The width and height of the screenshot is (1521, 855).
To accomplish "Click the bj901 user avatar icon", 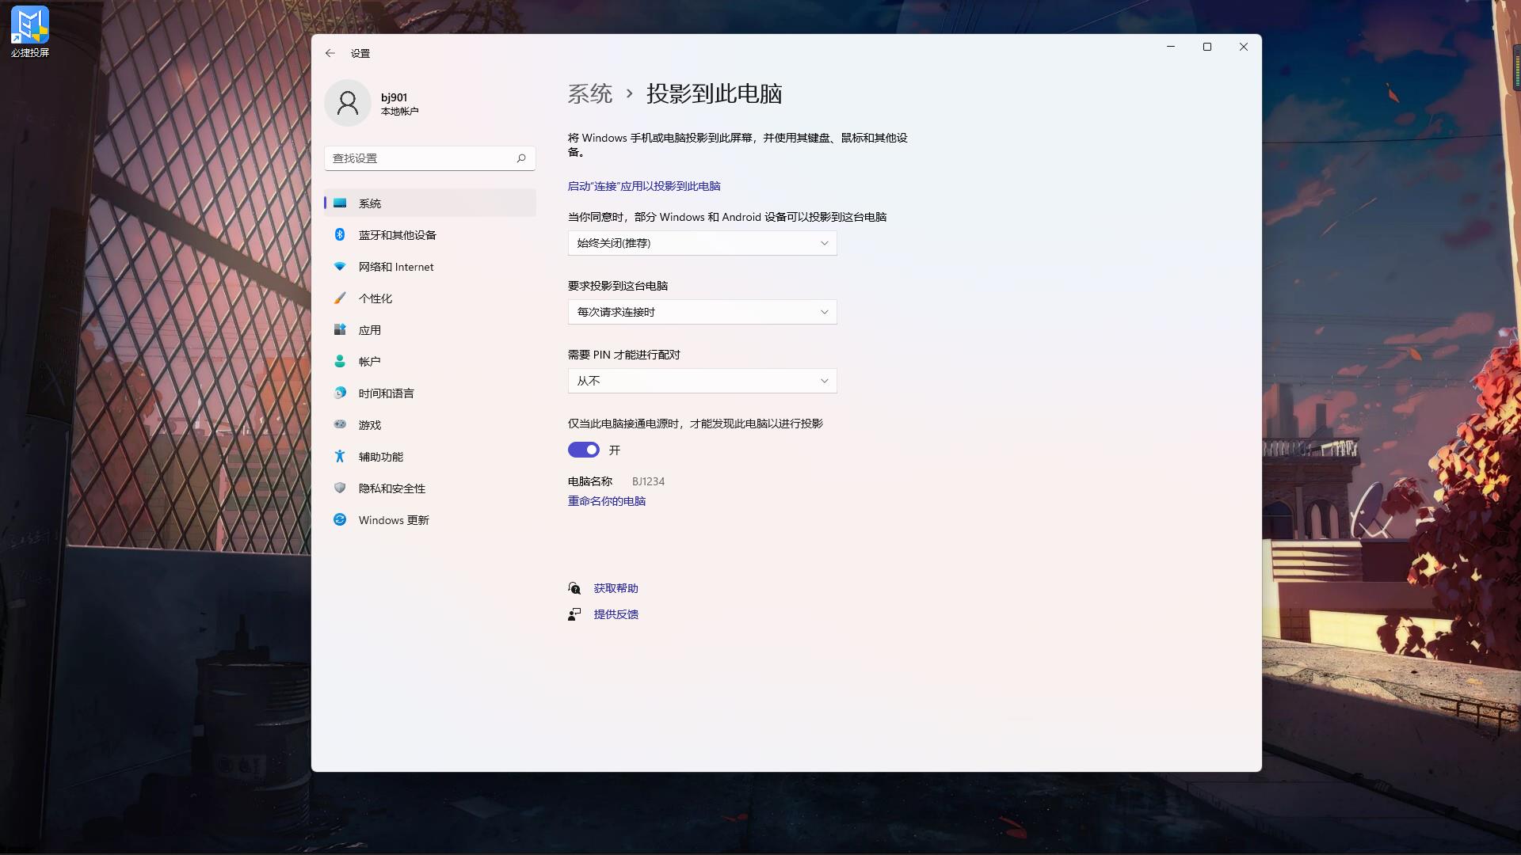I will (x=348, y=103).
